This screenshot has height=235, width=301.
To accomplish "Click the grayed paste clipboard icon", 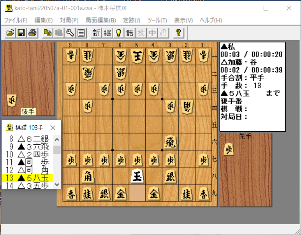I will click(x=59, y=33).
